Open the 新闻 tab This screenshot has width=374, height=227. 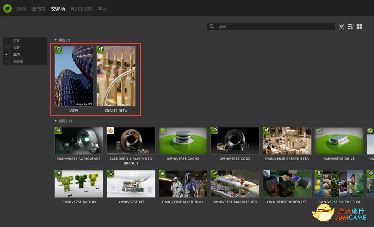21,9
